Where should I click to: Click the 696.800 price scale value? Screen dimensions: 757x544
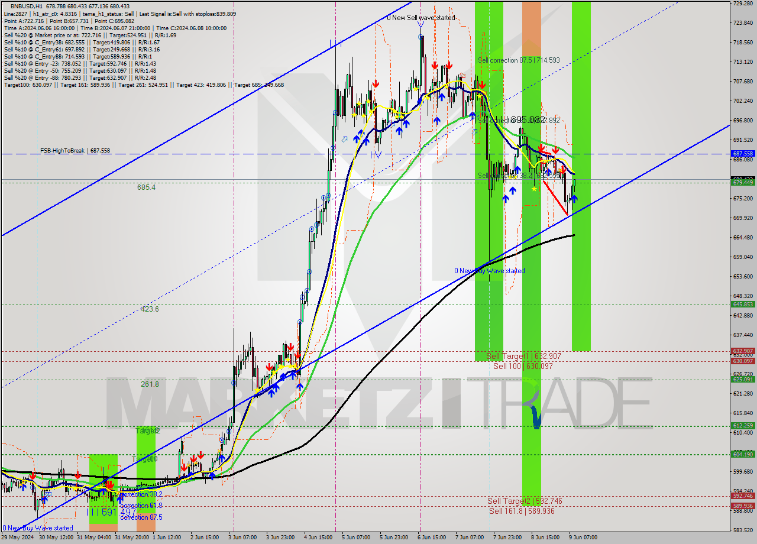click(743, 120)
